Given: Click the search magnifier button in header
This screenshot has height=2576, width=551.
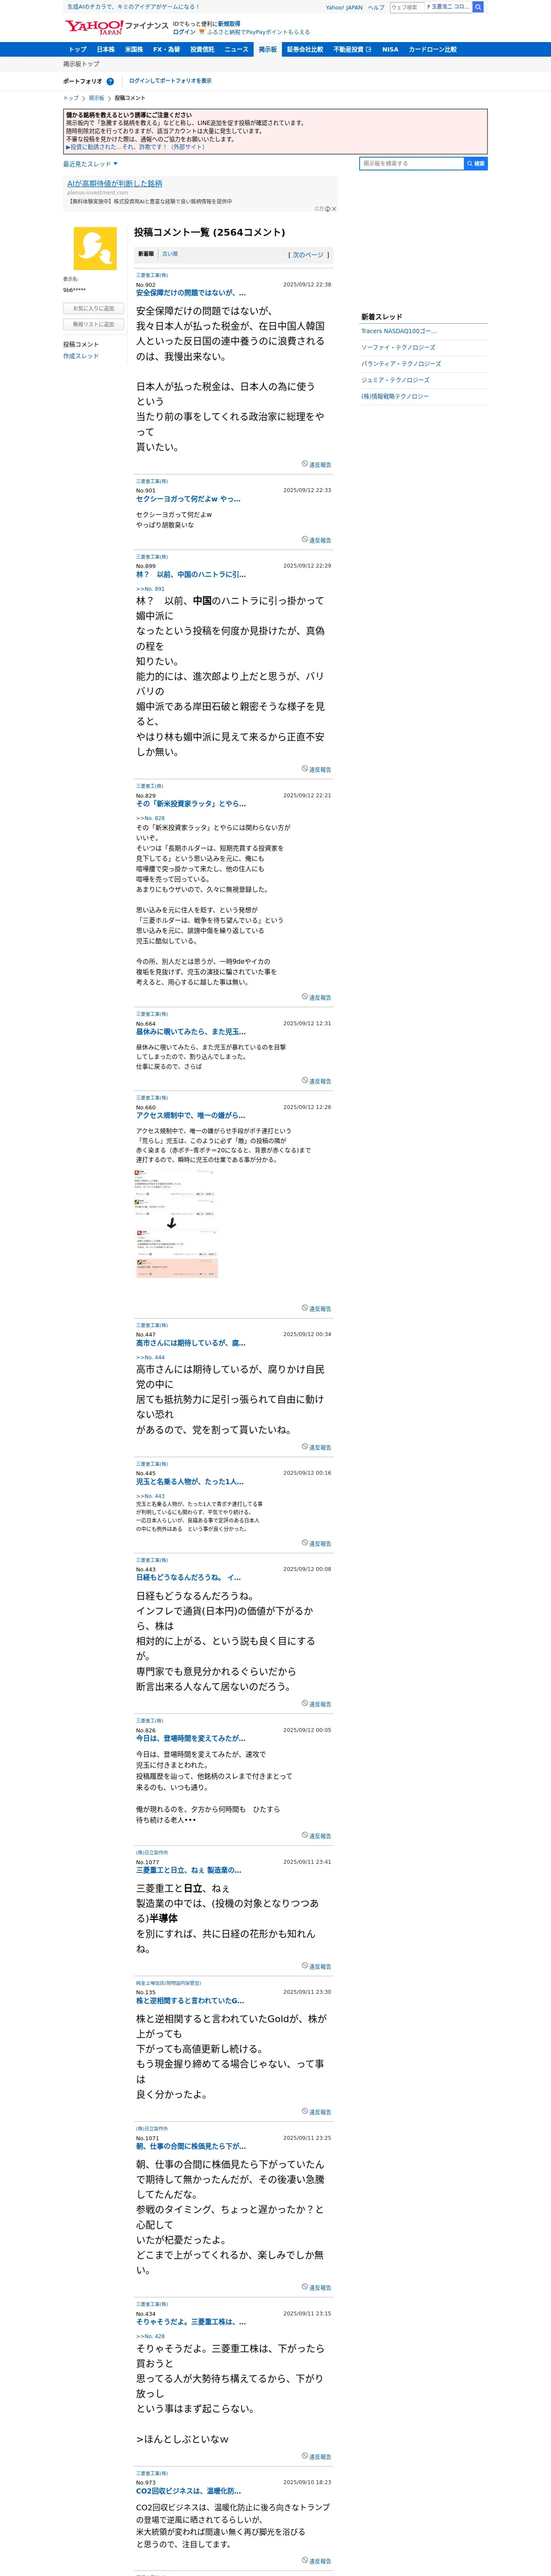Looking at the screenshot, I should point(478,7).
